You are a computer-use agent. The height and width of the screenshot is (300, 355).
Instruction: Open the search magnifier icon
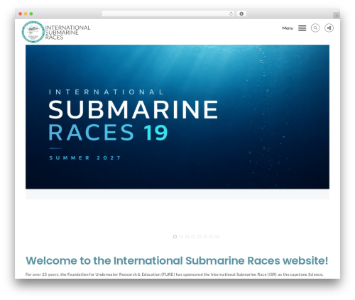click(315, 28)
